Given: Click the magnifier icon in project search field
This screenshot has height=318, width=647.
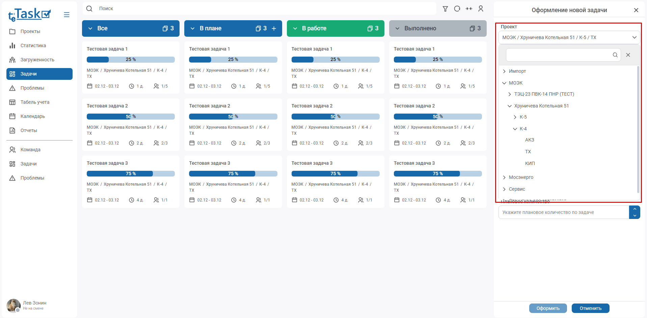Looking at the screenshot, I should [x=615, y=55].
